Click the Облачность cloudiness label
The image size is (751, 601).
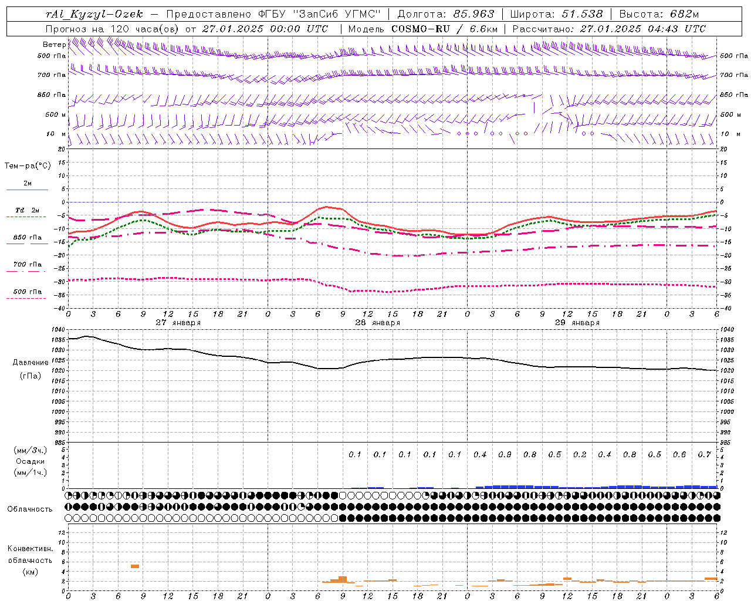point(30,509)
